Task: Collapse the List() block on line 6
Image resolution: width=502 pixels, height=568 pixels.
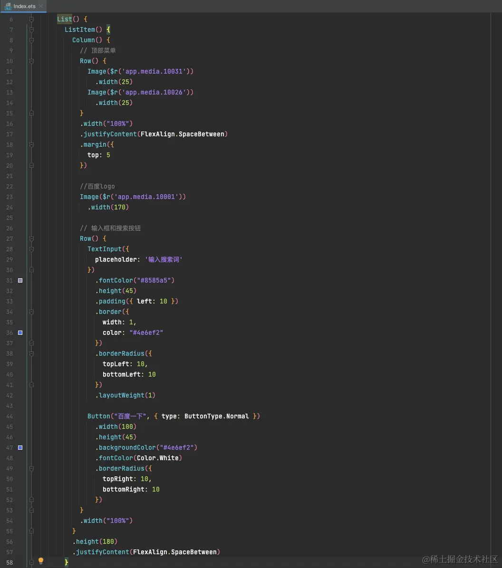Action: [31, 19]
